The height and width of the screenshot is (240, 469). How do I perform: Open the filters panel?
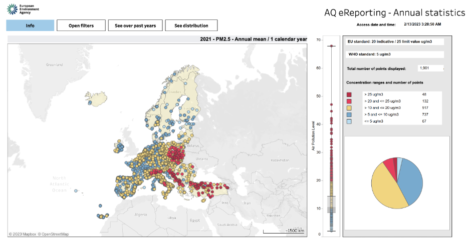pyautogui.click(x=81, y=25)
